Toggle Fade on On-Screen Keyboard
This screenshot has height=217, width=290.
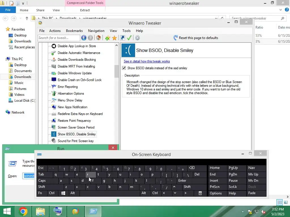pos(257,193)
